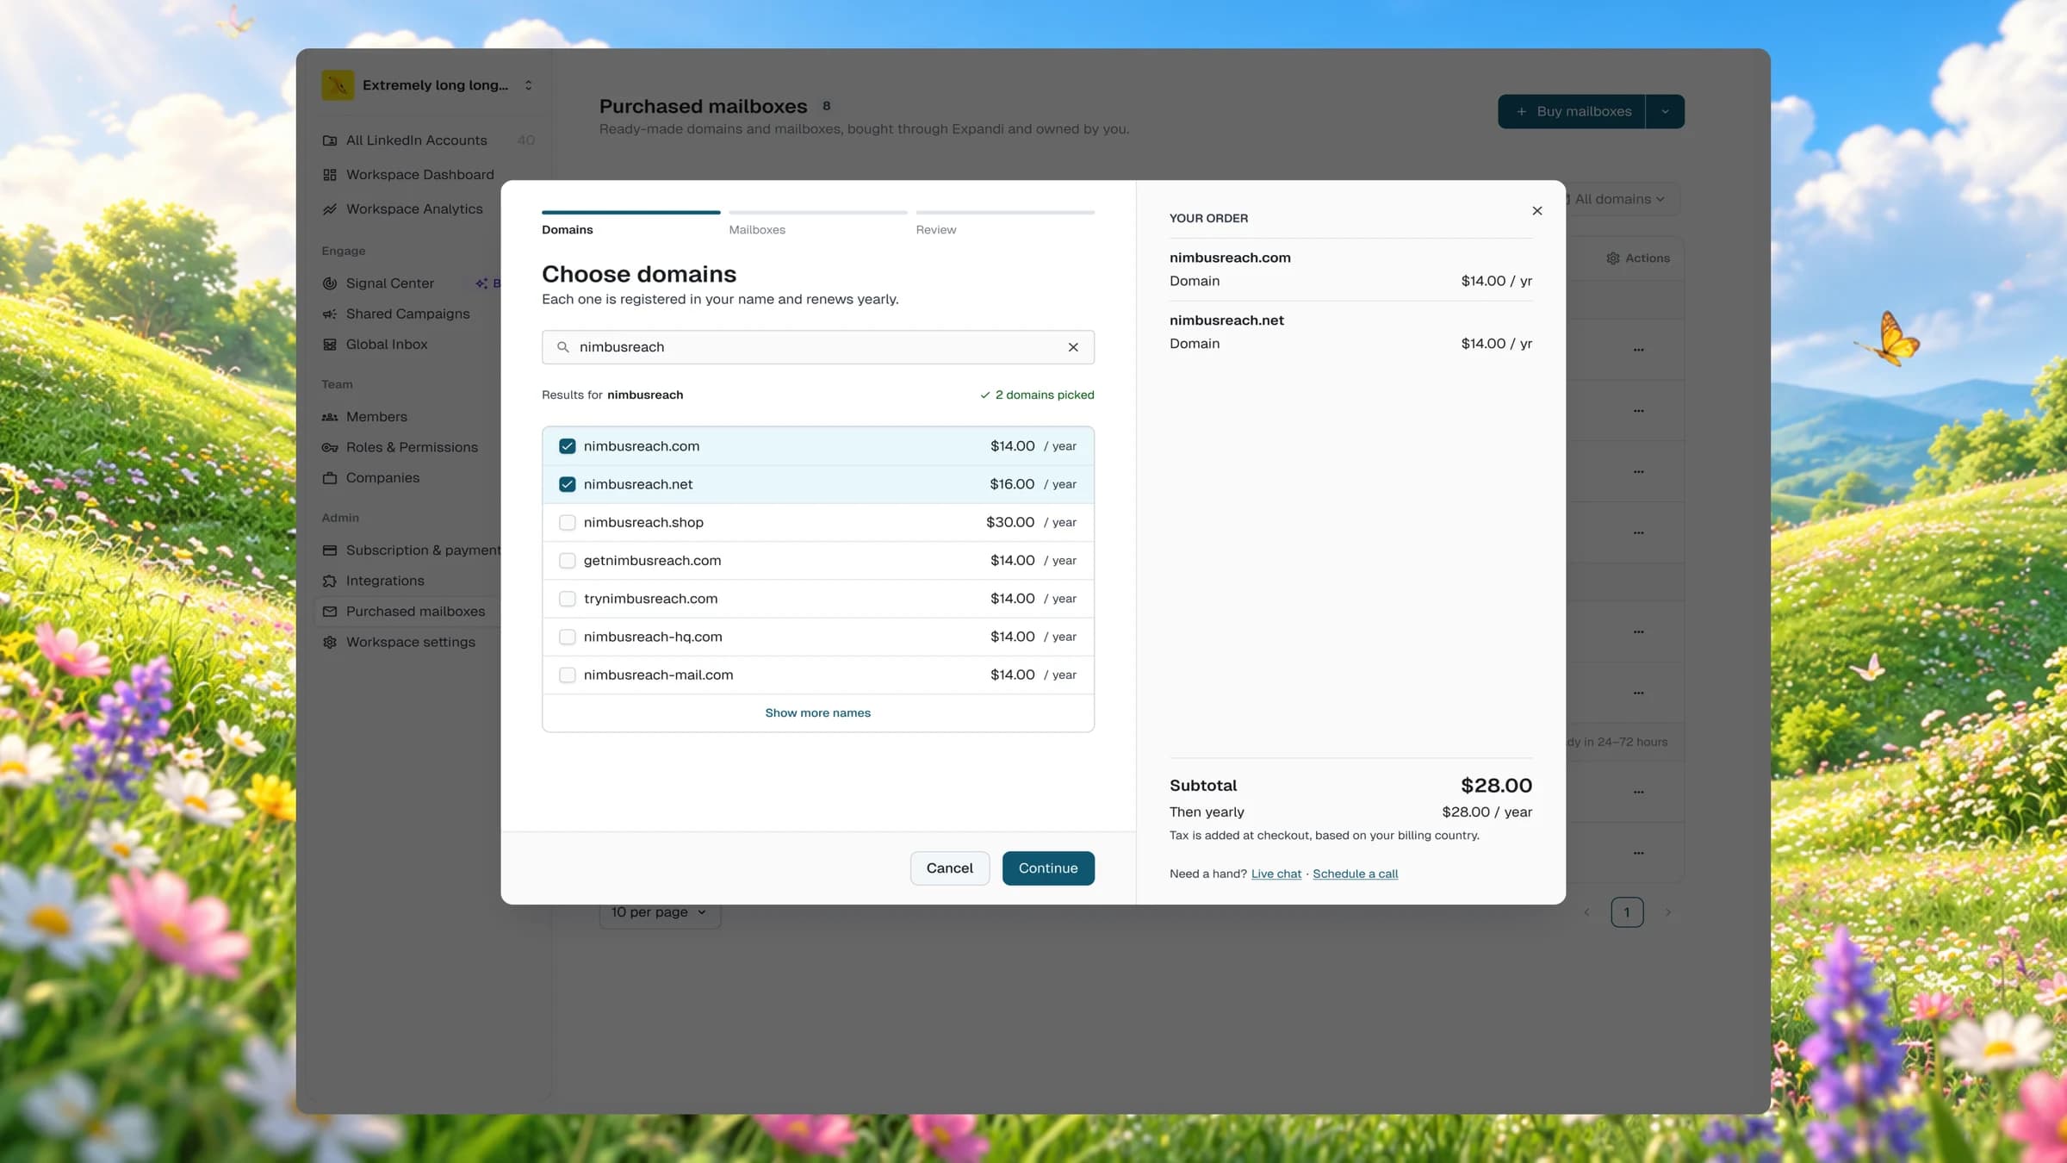2067x1163 pixels.
Task: Click Global Inbox icon
Action: pos(330,345)
